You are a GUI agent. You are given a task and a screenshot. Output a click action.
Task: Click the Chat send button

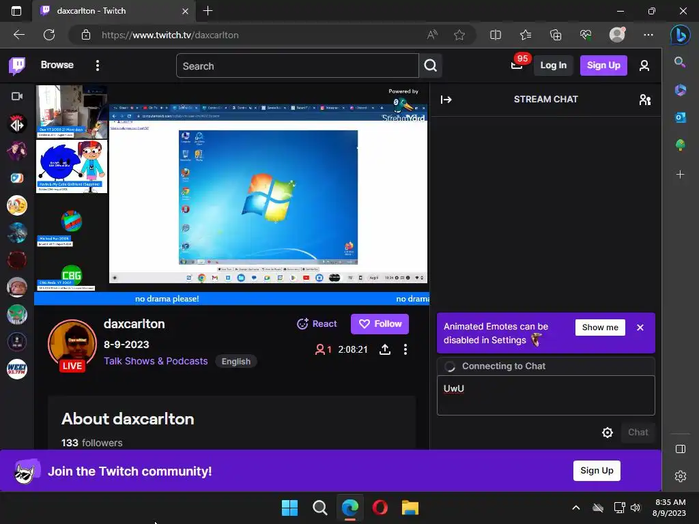point(638,432)
